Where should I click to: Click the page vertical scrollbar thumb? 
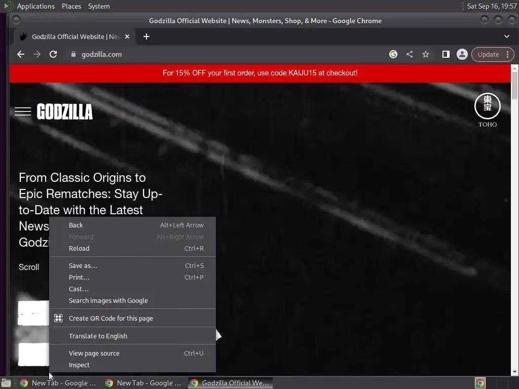pyautogui.click(x=514, y=85)
